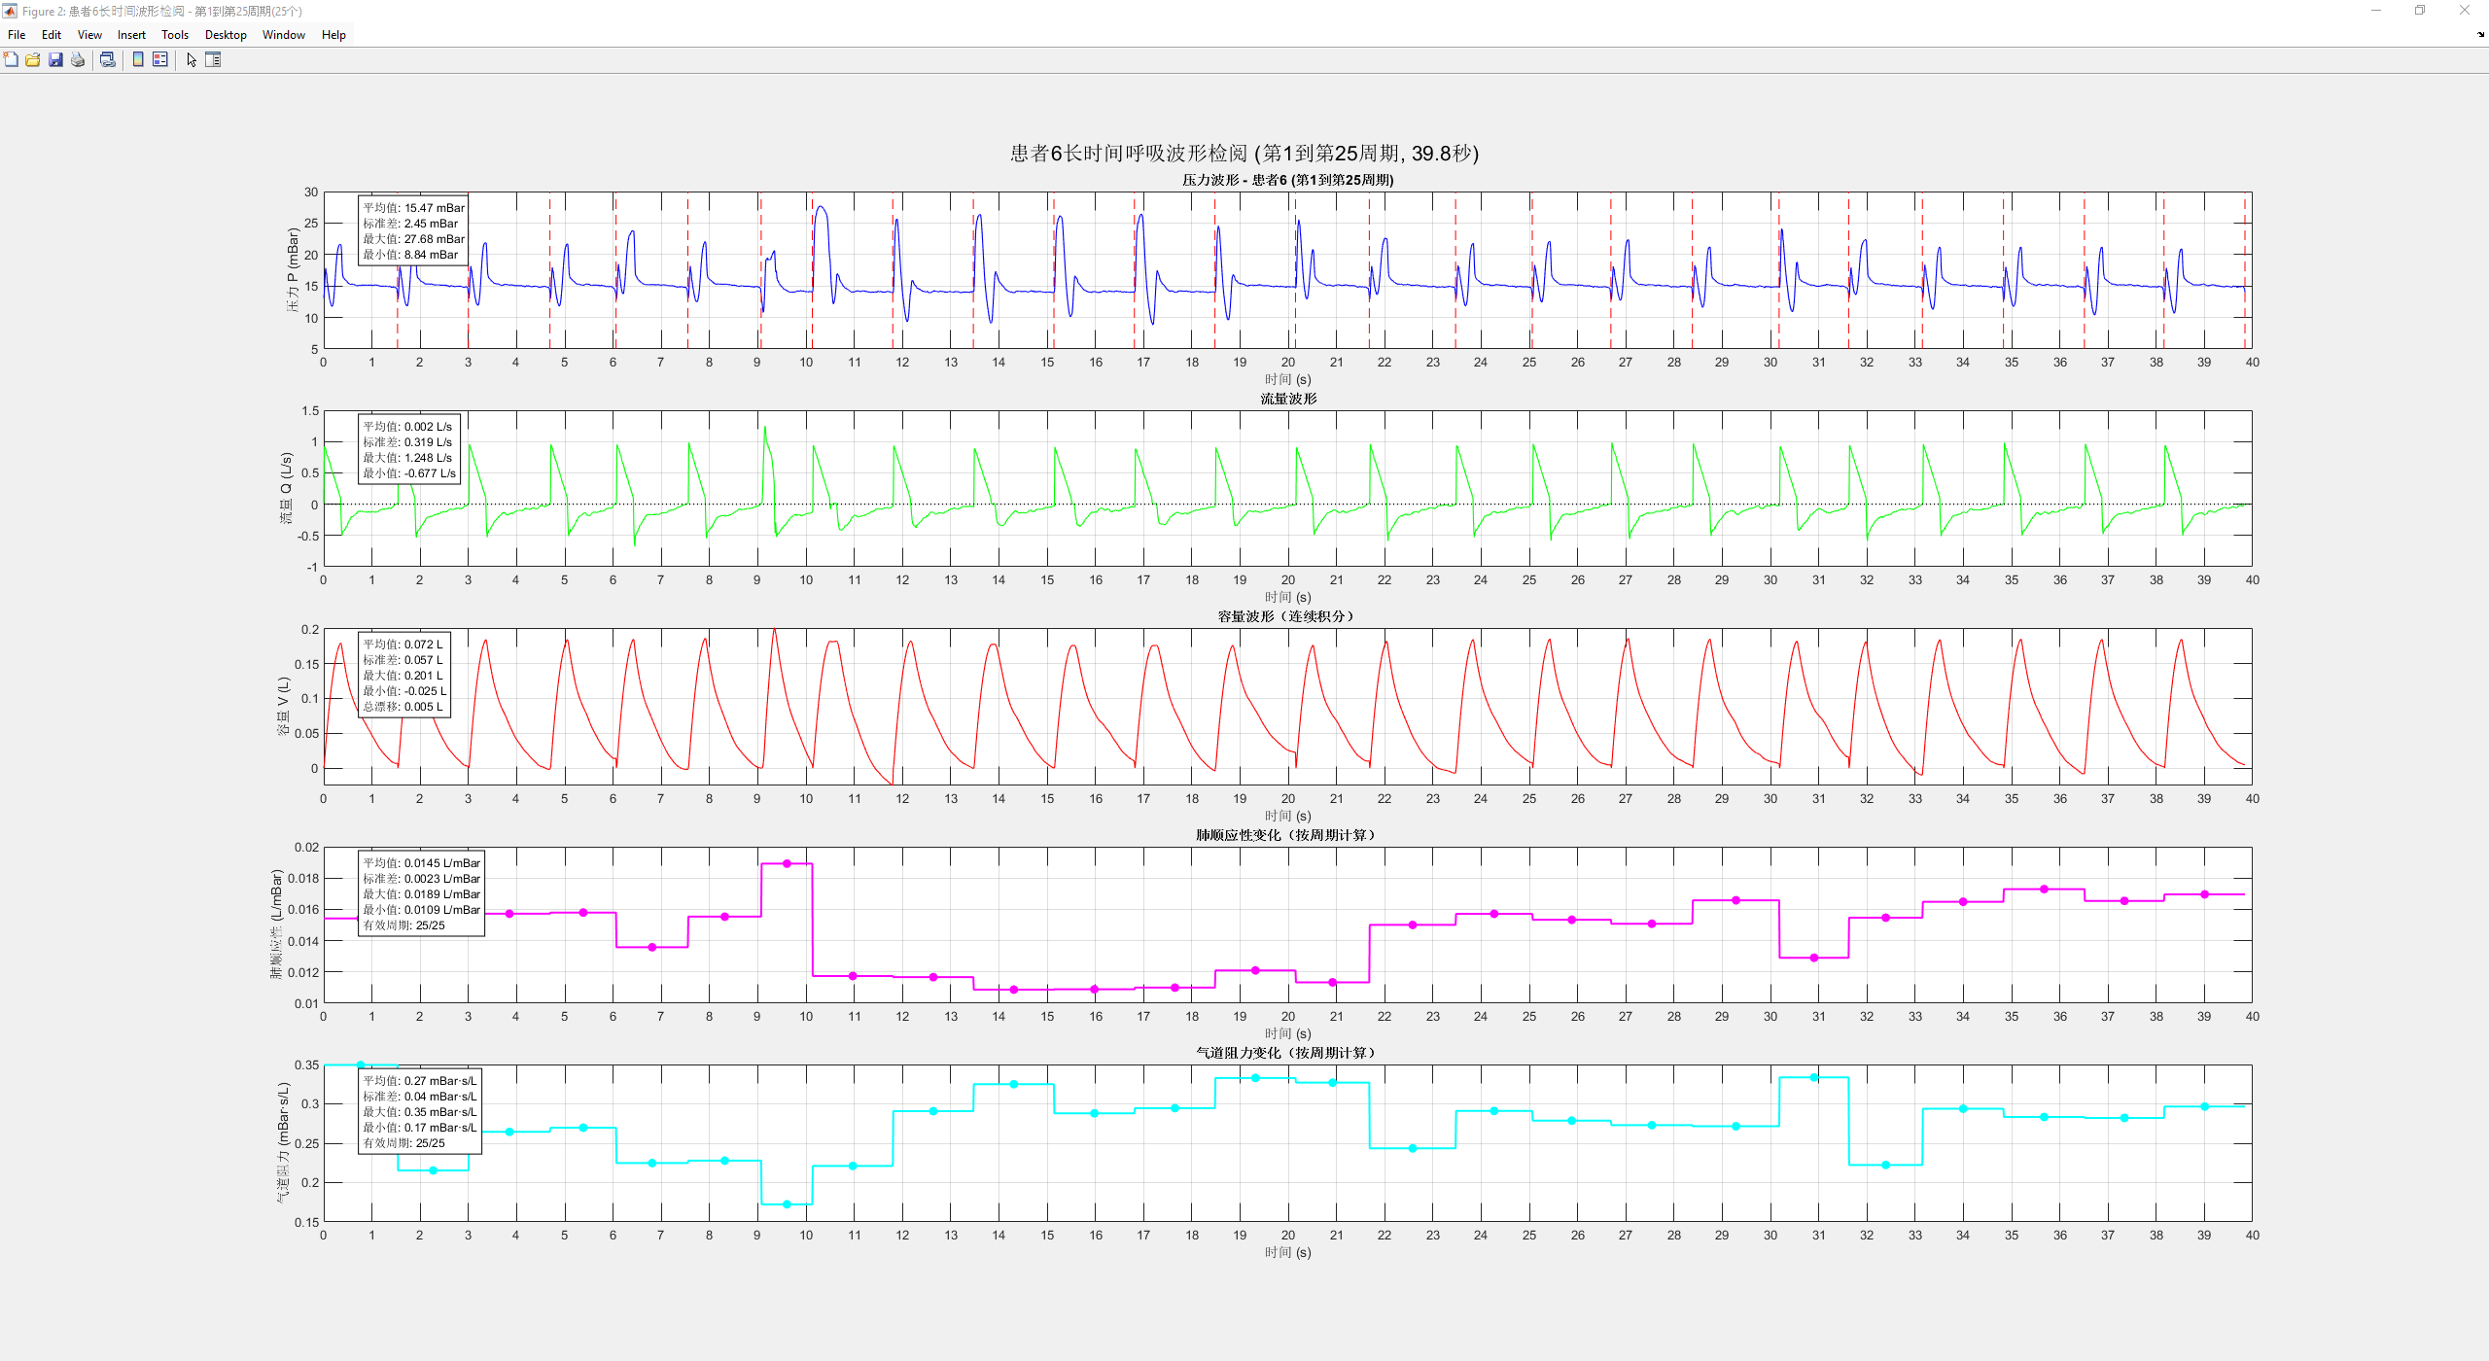Open the Tools menu

(x=175, y=35)
